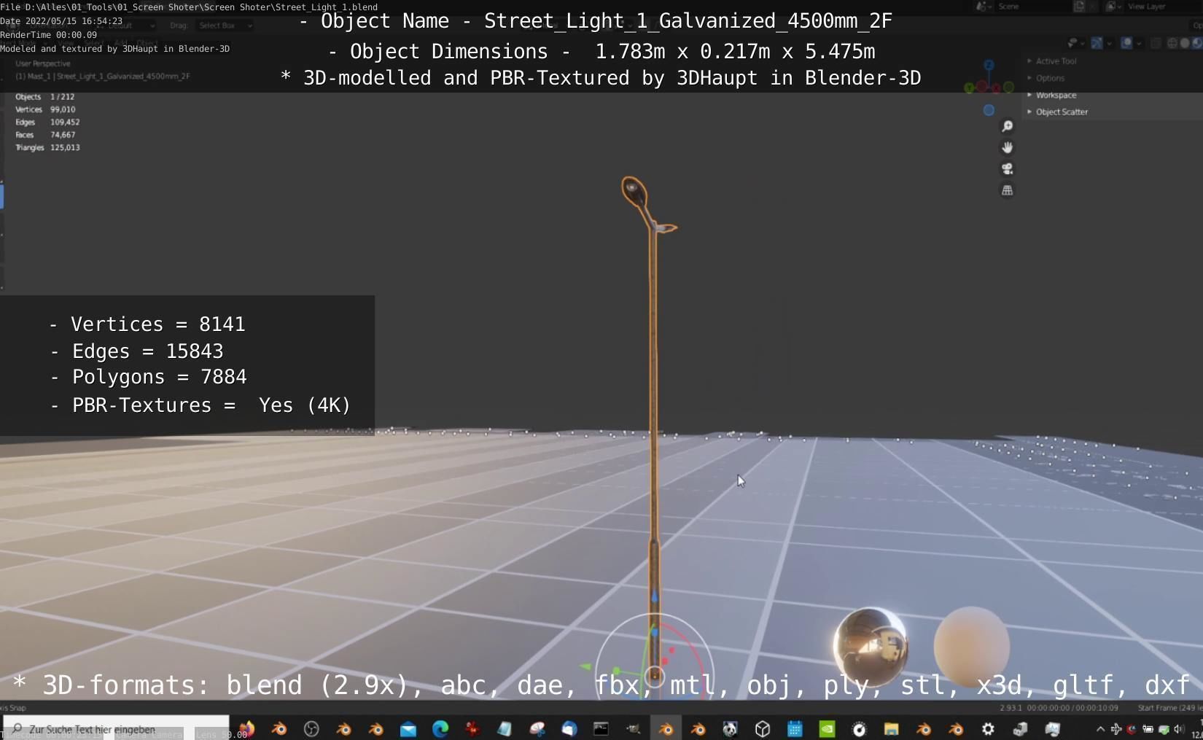Switch to wireframe viewport shading
Image resolution: width=1203 pixels, height=740 pixels.
click(1172, 44)
